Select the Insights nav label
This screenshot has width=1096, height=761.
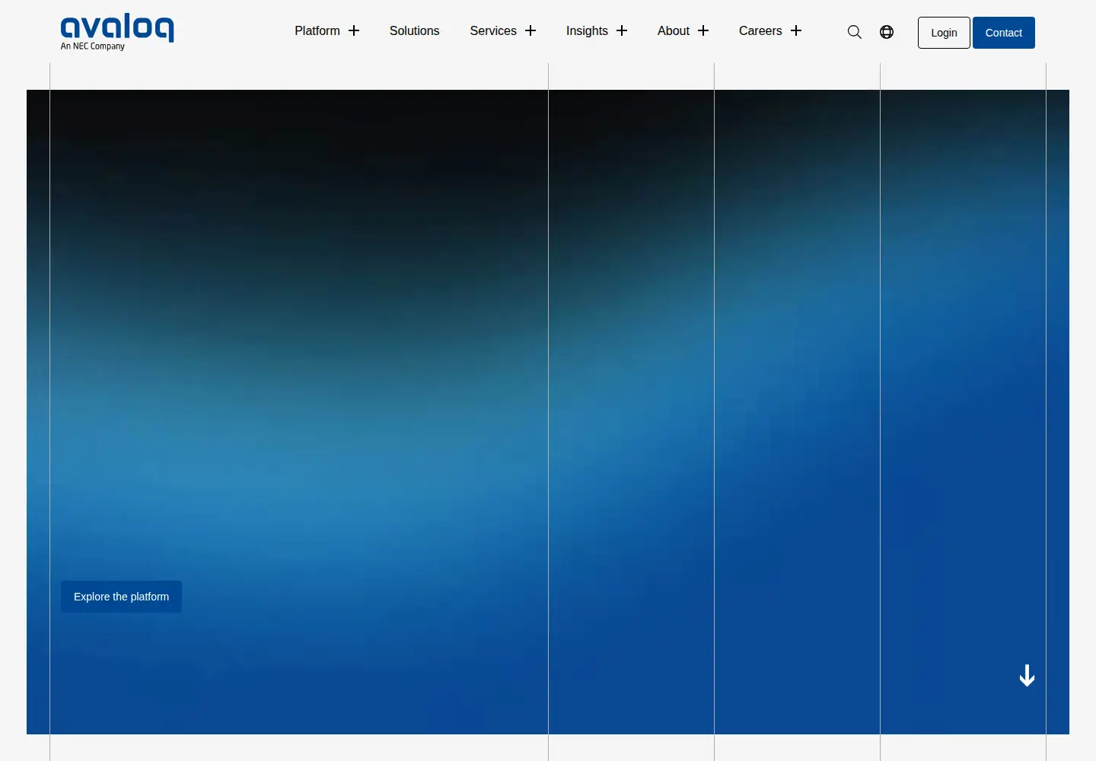point(587,30)
